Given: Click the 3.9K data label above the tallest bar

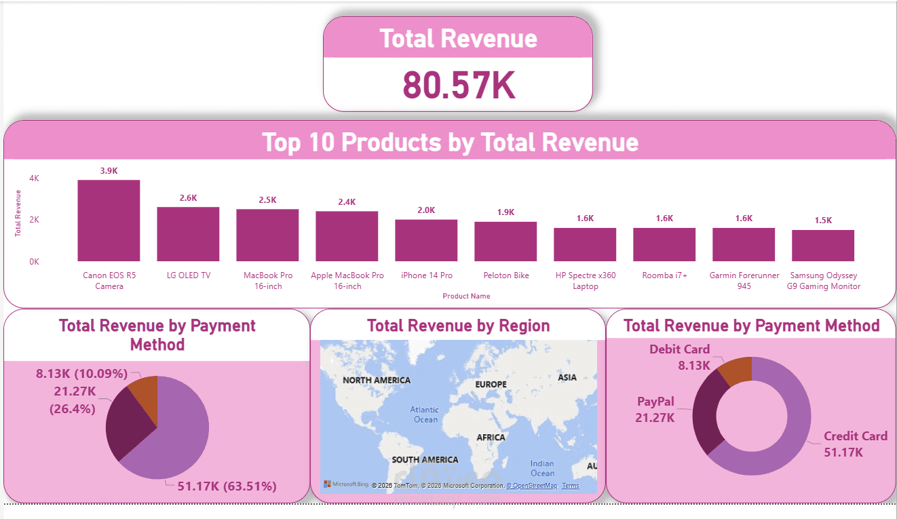Looking at the screenshot, I should 109,172.
